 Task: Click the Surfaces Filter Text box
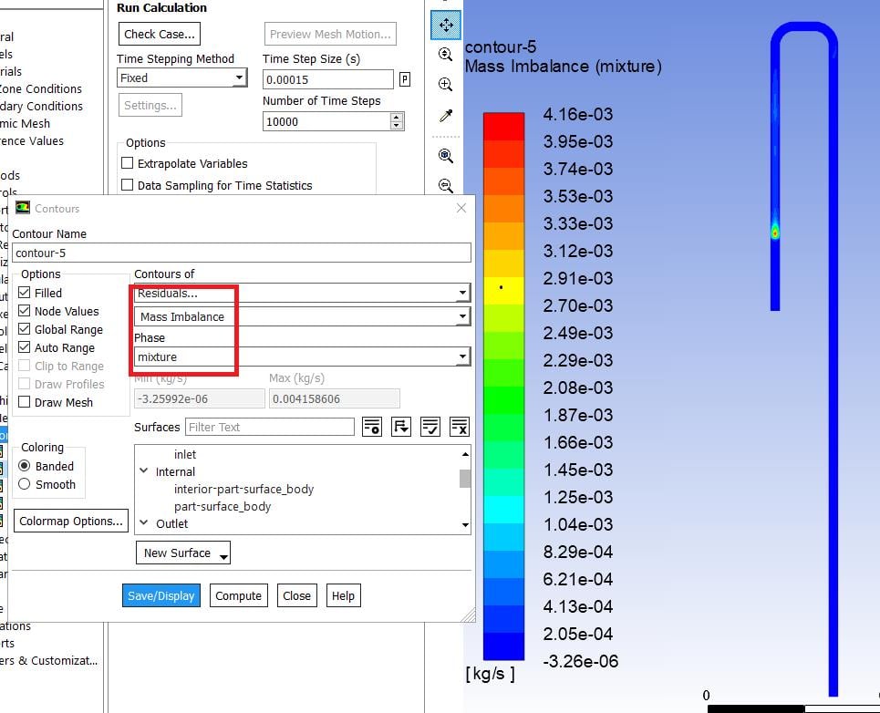point(269,427)
